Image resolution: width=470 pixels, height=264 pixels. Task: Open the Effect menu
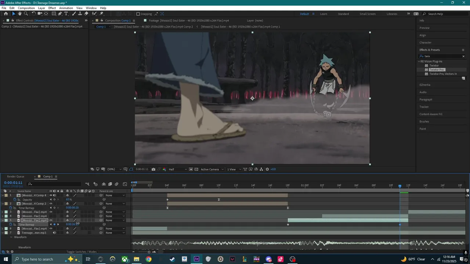tap(52, 8)
